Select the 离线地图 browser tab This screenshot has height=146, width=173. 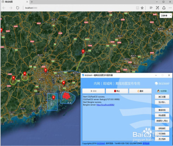click(x=15, y=2)
